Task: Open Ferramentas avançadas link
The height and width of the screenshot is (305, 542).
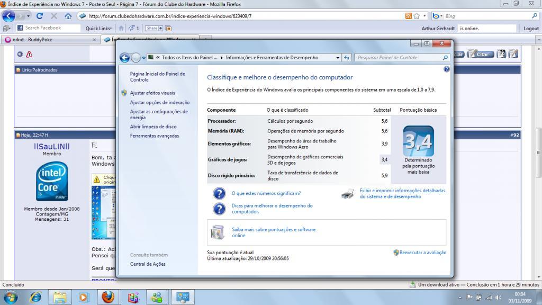Action: (155, 136)
